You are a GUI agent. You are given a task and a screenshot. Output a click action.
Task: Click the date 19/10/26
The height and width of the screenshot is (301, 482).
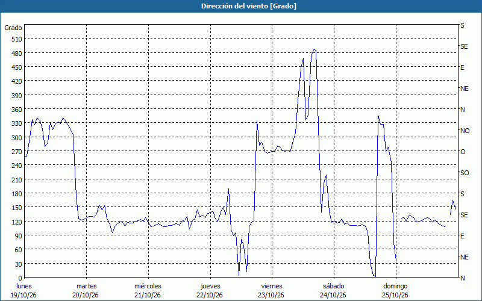click(x=23, y=296)
